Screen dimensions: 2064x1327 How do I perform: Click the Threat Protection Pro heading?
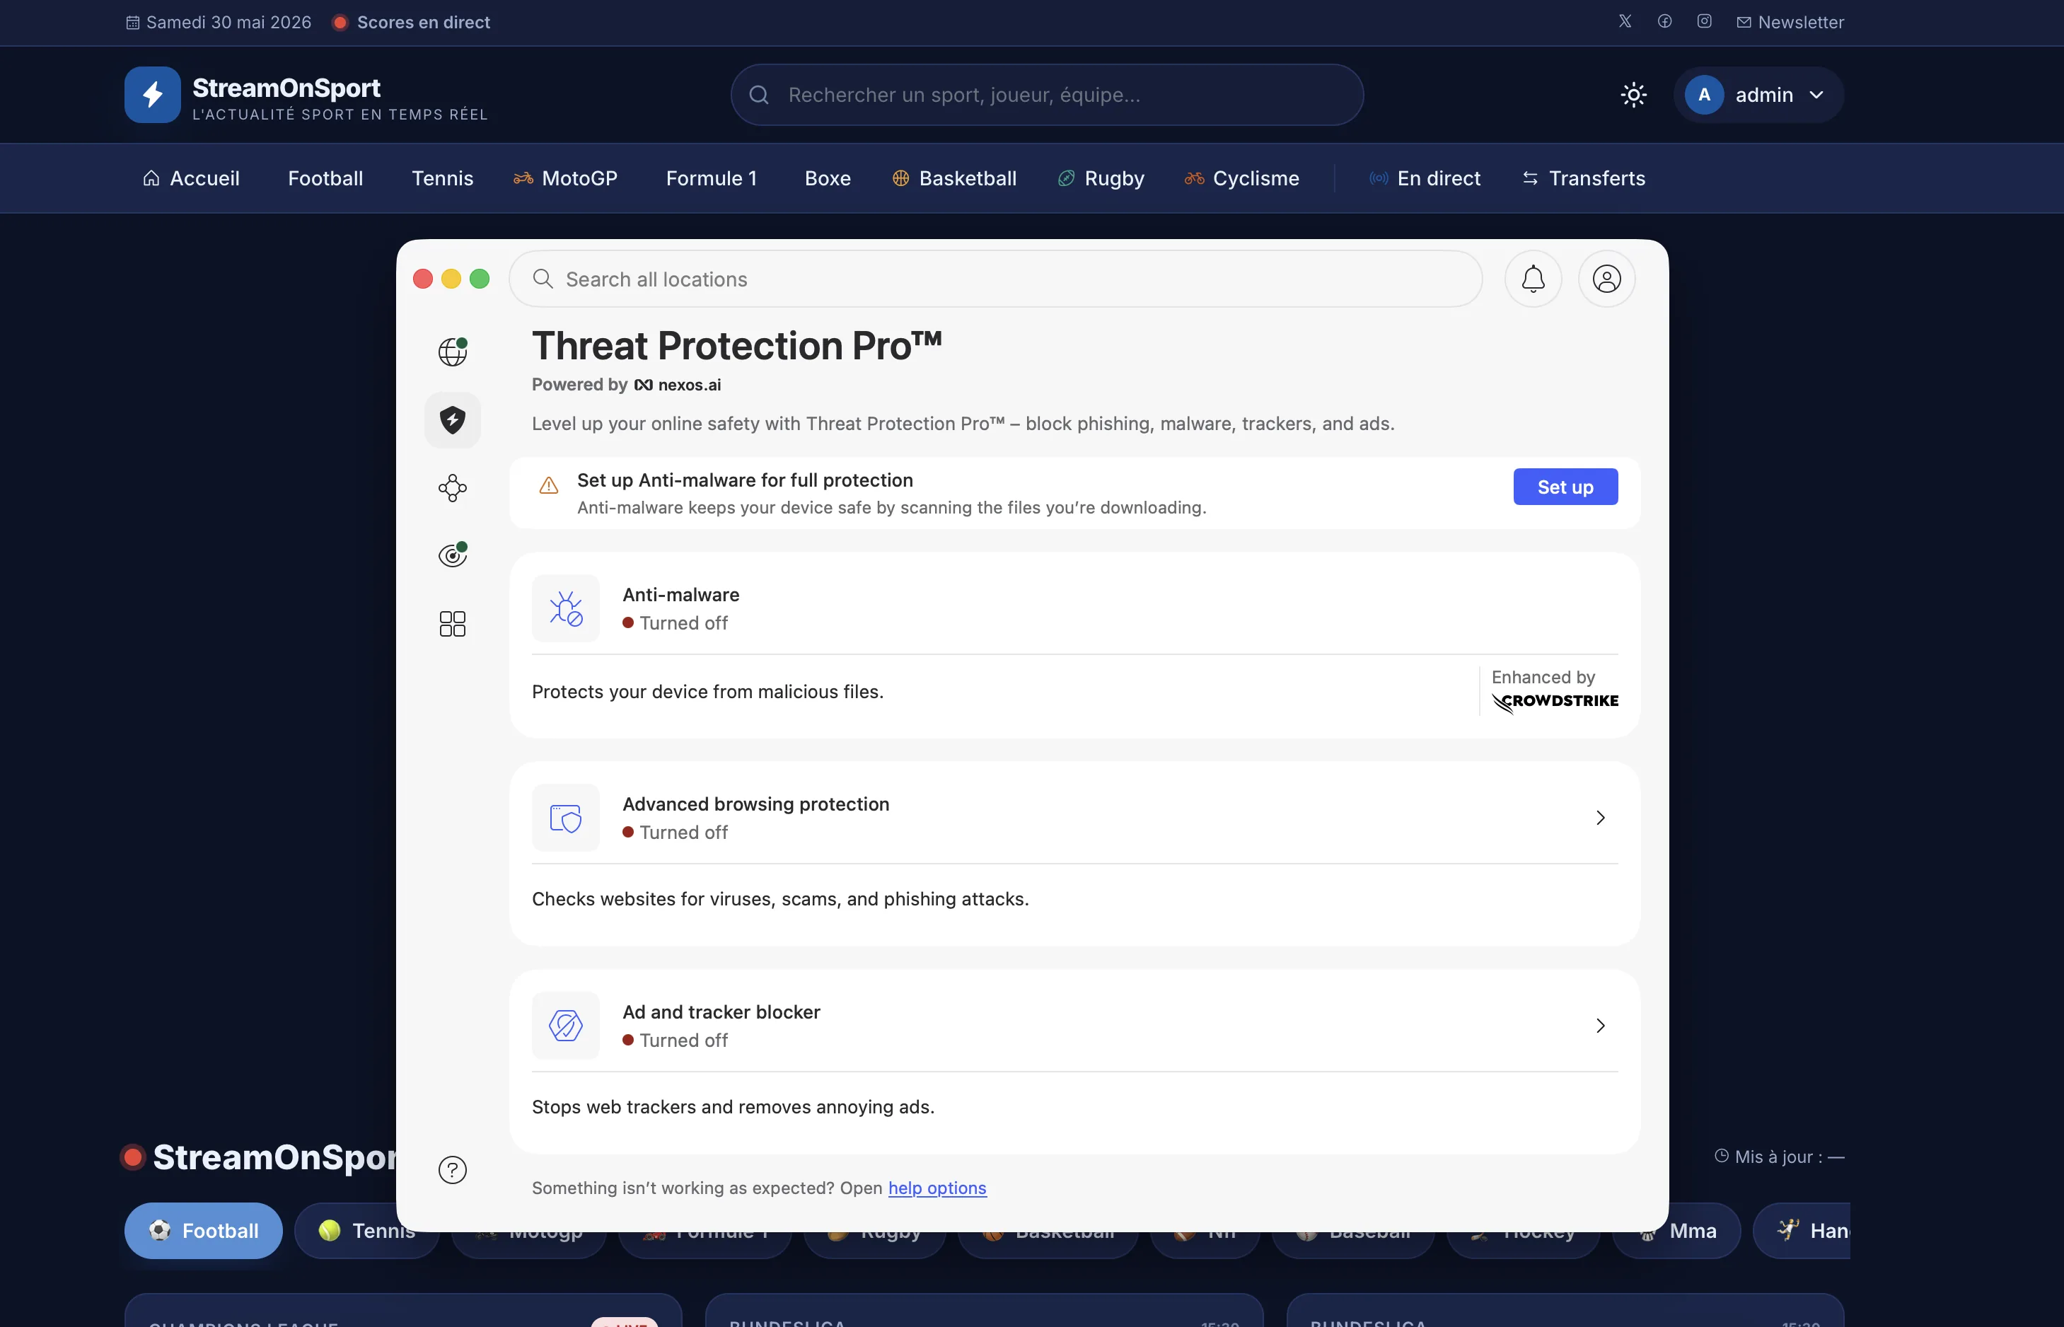(x=736, y=347)
